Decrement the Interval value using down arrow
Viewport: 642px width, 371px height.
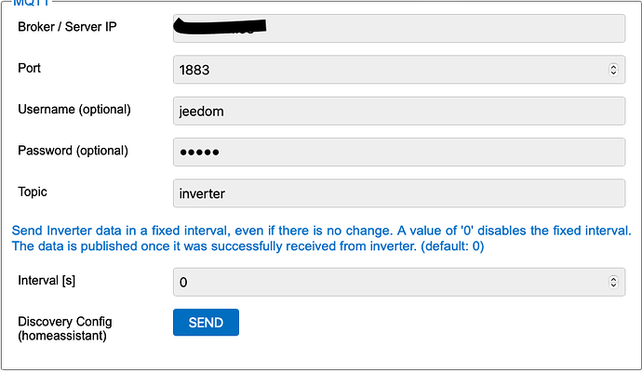click(x=613, y=285)
